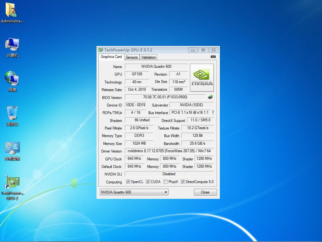Toggle the DirectCompute 5.0 checkbox
Viewport: 322px width, 242px height.
pyautogui.click(x=183, y=182)
